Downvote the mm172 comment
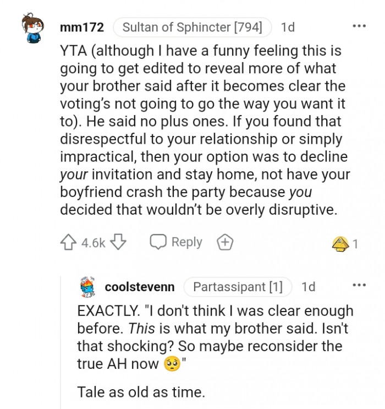 point(119,243)
